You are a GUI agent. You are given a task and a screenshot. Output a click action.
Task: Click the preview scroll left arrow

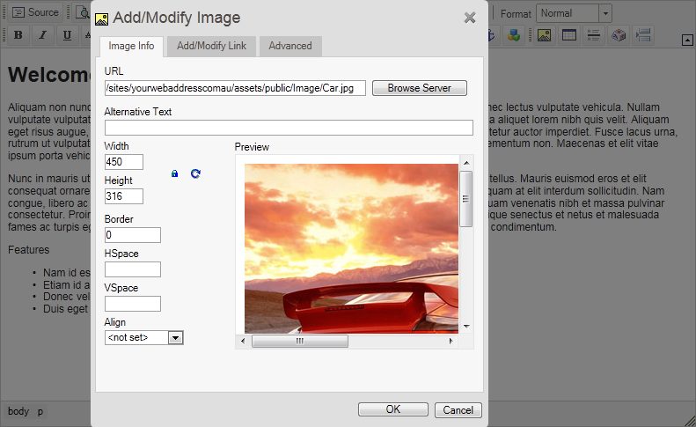pos(242,342)
